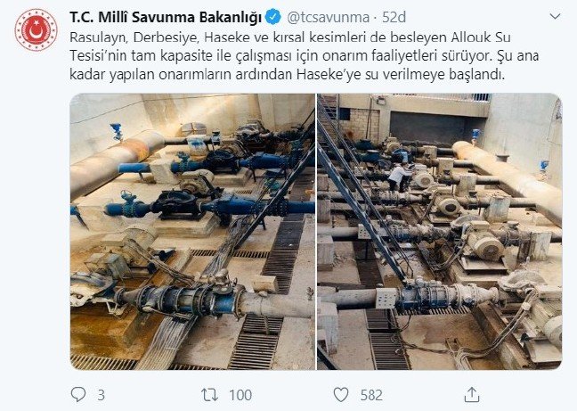Viewport: 577px width, 411px height.
Task: Like the tweet with heart icon
Action: (341, 395)
